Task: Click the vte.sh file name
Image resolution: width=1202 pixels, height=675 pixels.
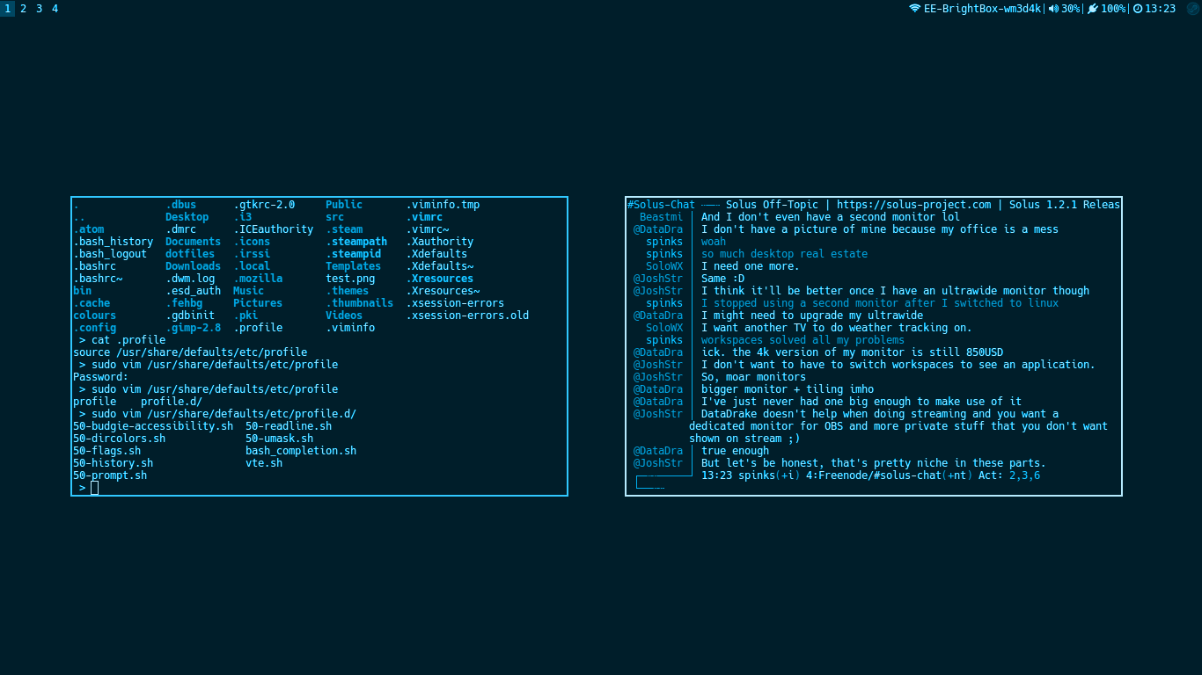Action: coord(264,463)
